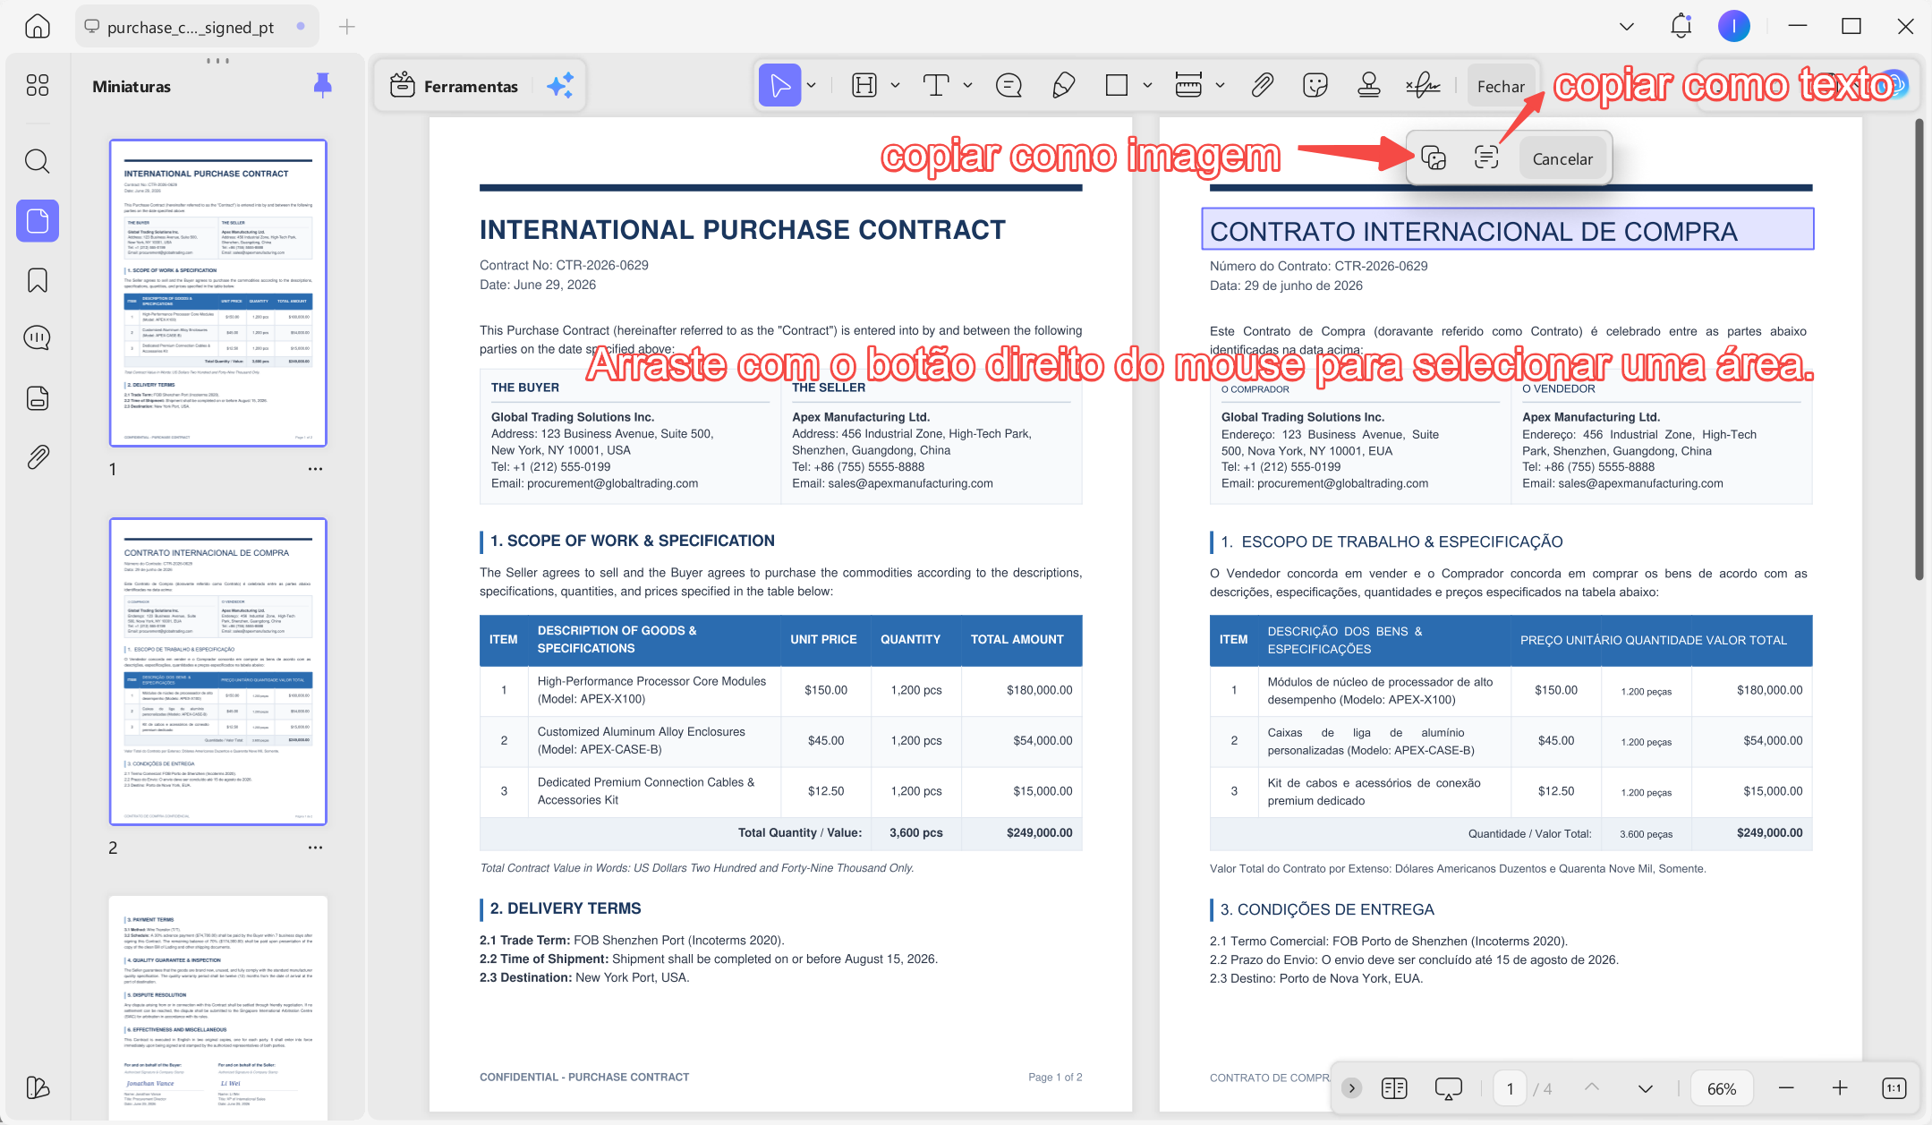Open the bookmarks panel icon
This screenshot has height=1125, width=1932.
[x=38, y=280]
